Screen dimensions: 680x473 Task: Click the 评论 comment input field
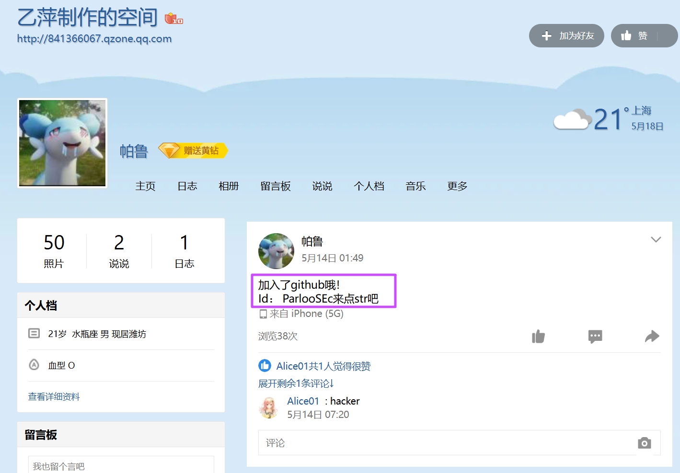[x=446, y=443]
